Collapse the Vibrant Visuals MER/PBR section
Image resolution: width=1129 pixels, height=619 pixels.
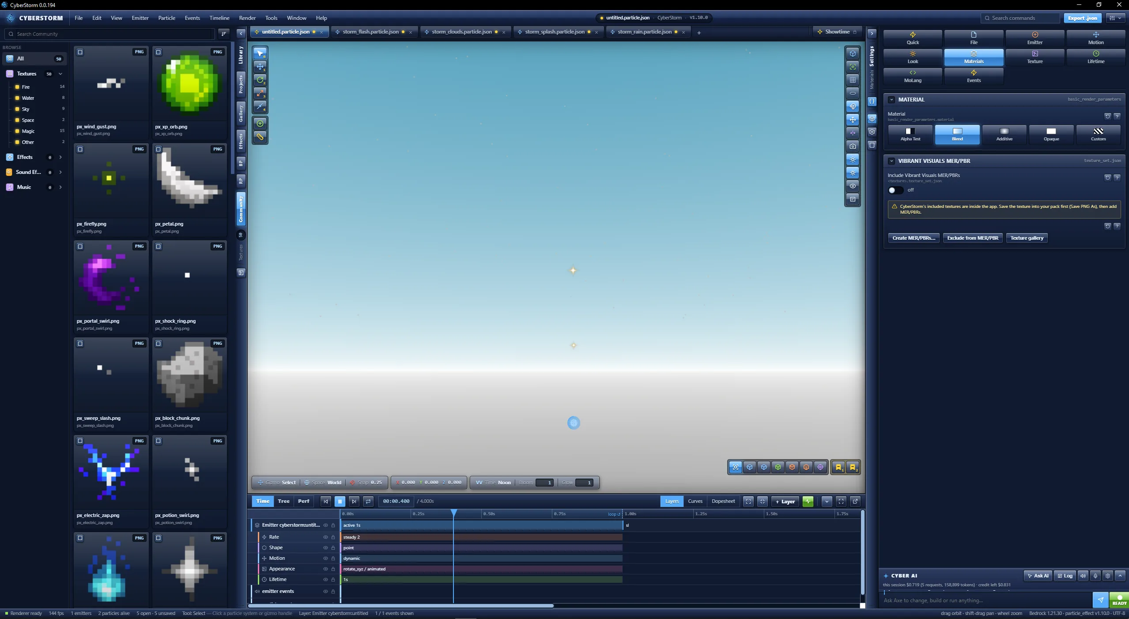coord(891,161)
